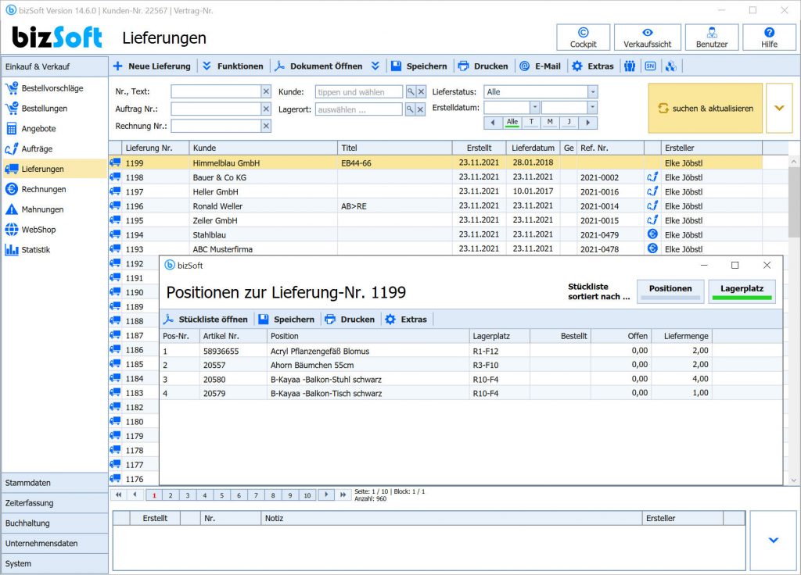Select the M (month) date filter
The height and width of the screenshot is (575, 801).
(x=550, y=123)
